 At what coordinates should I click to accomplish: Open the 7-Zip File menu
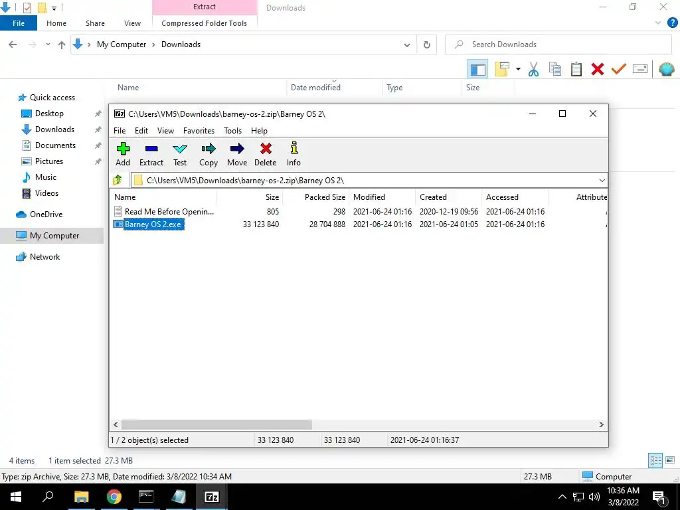120,131
